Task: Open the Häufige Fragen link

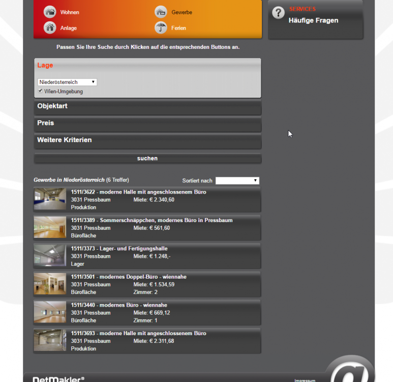Action: 313,20
